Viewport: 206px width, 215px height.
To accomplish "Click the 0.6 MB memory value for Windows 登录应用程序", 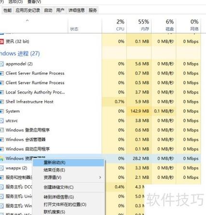I will tap(142, 130).
